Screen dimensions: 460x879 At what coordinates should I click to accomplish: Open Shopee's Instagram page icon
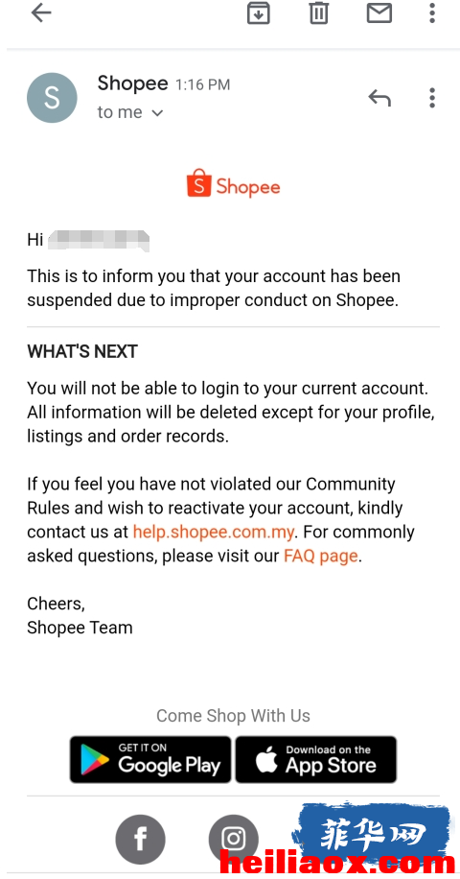tap(234, 840)
